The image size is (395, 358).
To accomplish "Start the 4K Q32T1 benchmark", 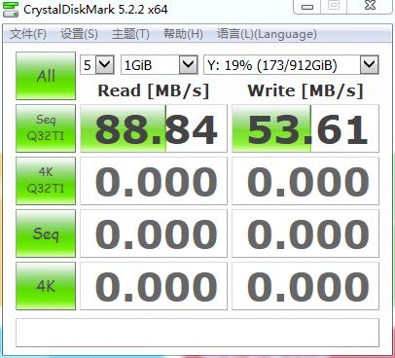I will pos(46,181).
